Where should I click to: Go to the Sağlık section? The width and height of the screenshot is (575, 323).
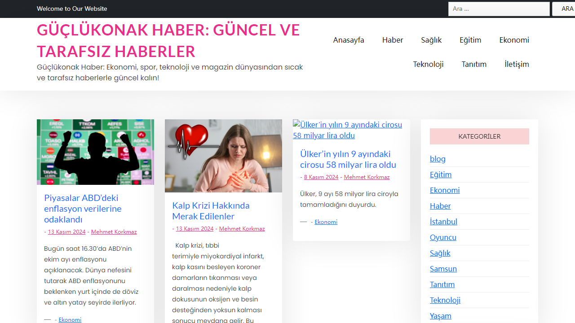[431, 40]
